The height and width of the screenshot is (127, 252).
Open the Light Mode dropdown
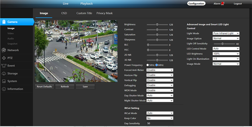(226, 33)
